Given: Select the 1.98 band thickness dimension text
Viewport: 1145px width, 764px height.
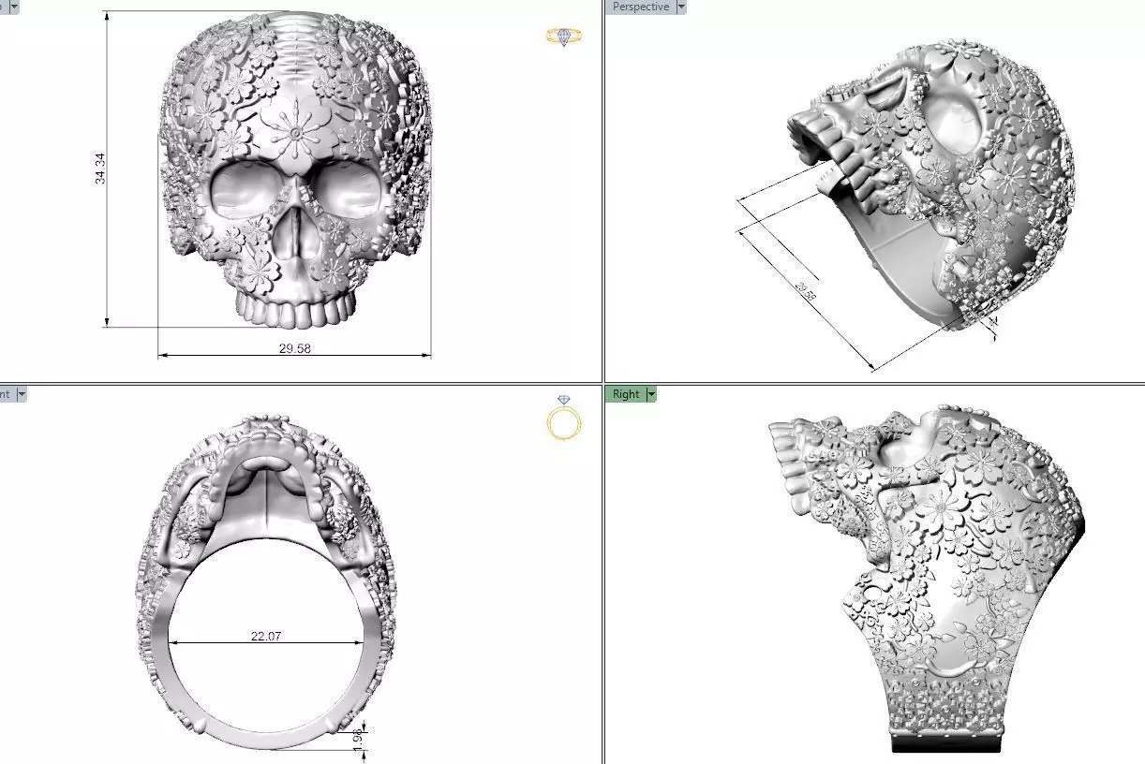Looking at the screenshot, I should [357, 740].
